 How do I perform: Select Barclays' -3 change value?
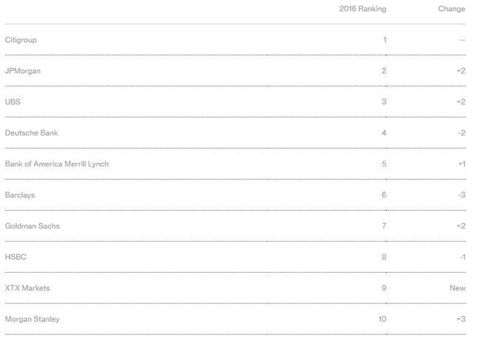click(x=461, y=195)
